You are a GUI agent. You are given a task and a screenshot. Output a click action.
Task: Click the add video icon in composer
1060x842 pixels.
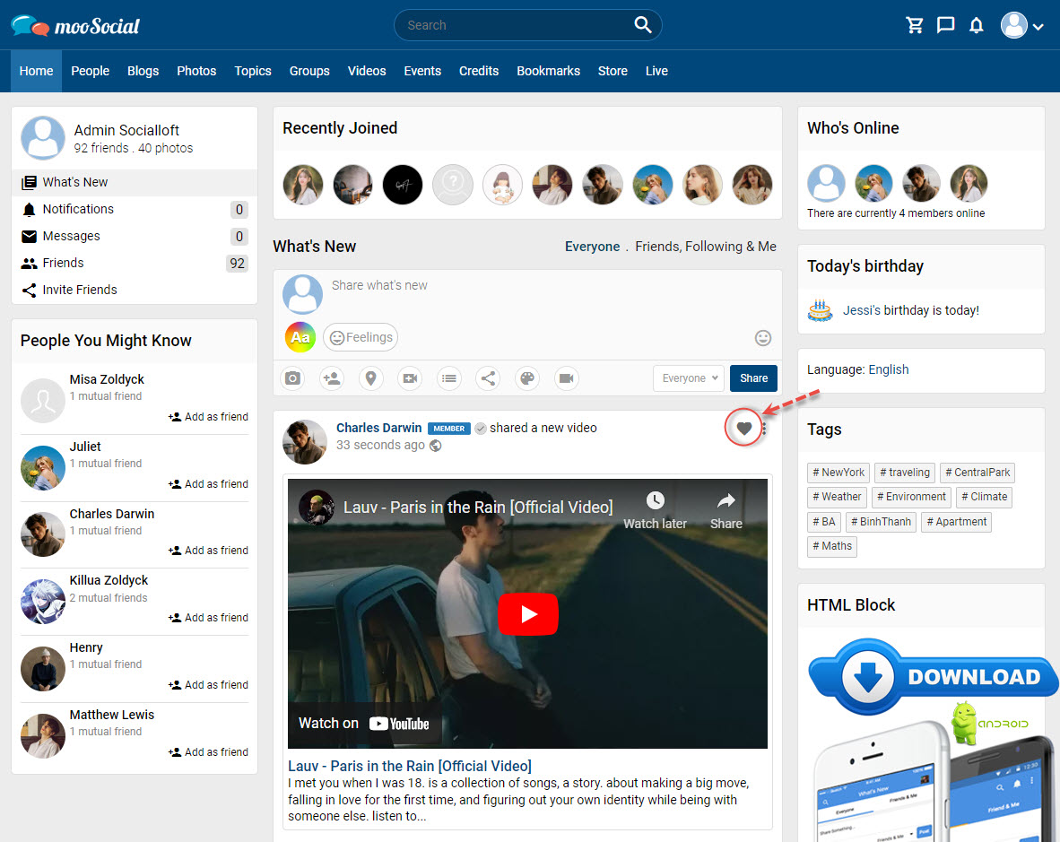tap(410, 378)
